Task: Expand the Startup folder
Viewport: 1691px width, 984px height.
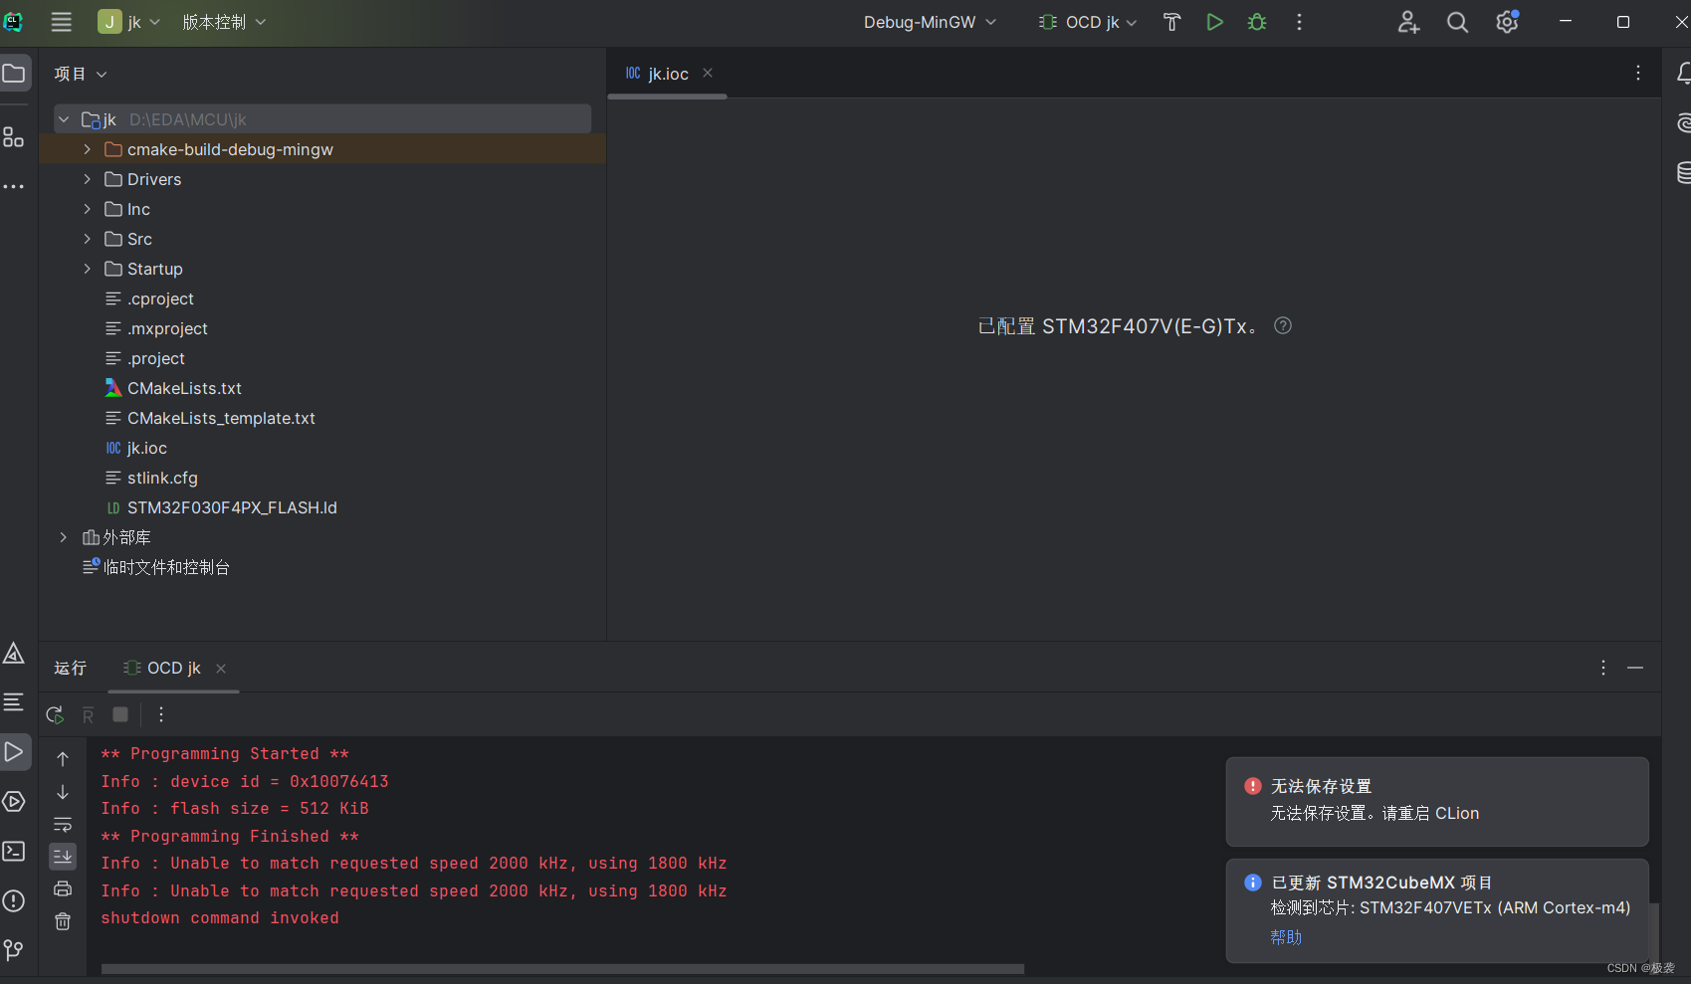Action: 88,269
